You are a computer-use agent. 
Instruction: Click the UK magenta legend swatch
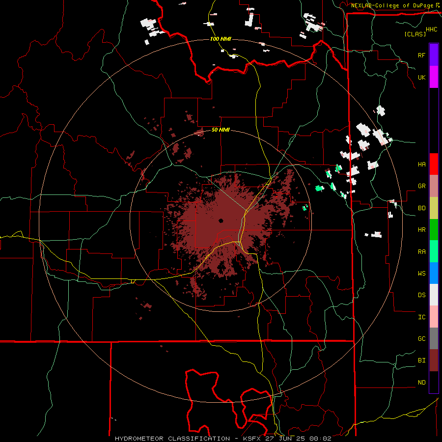point(434,77)
